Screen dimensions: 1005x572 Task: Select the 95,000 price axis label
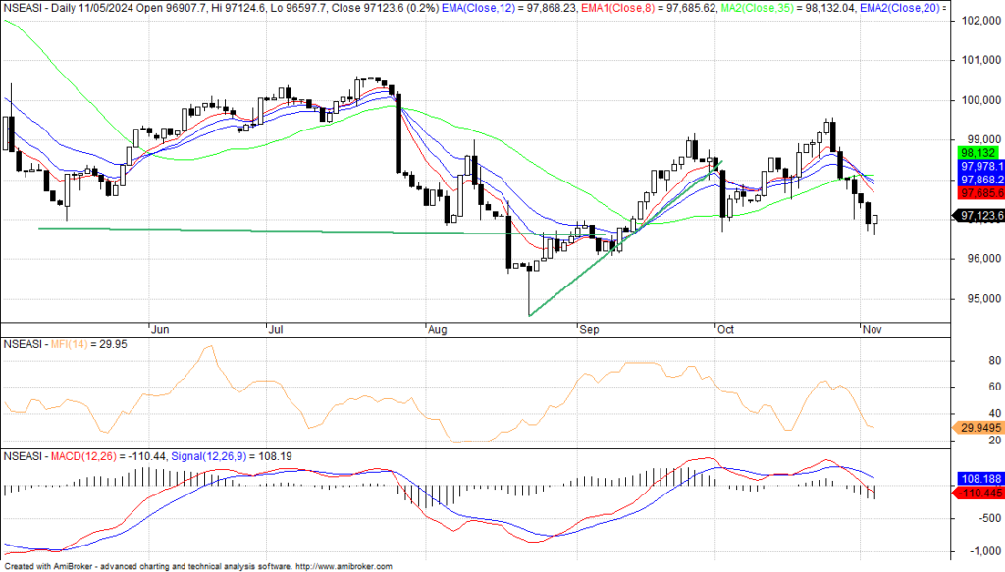tap(979, 299)
